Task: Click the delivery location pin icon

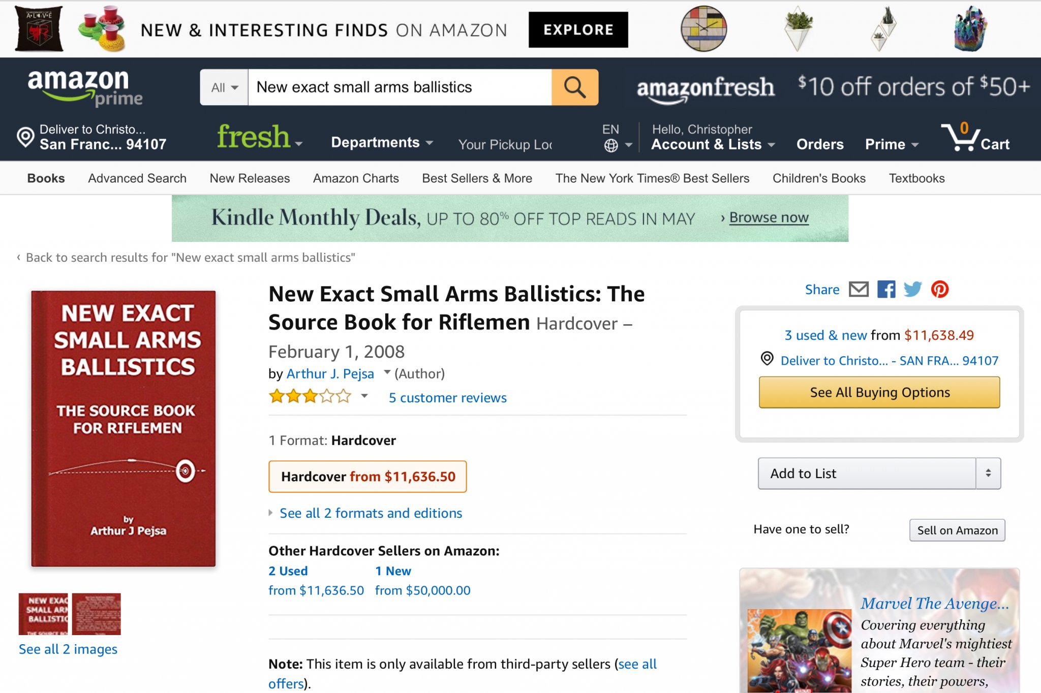Action: (x=25, y=137)
